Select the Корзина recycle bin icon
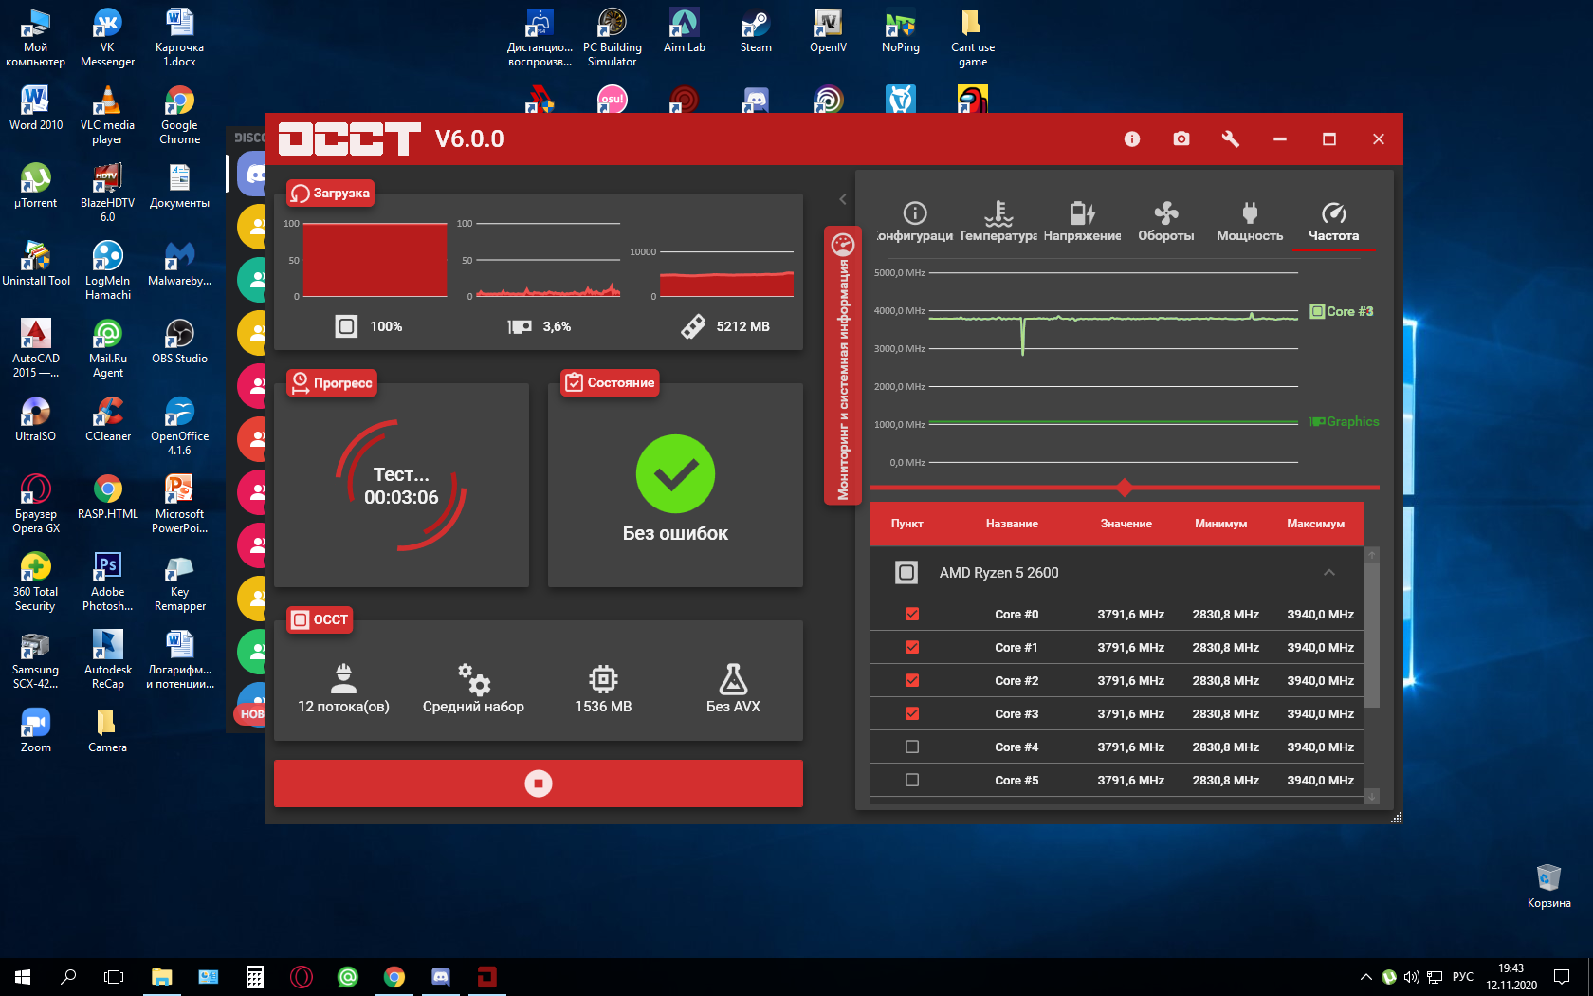Viewport: 1593px width, 996px height. click(1548, 886)
